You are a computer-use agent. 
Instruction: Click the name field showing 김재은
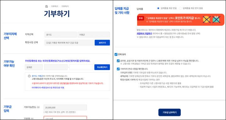click(x=34, y=67)
